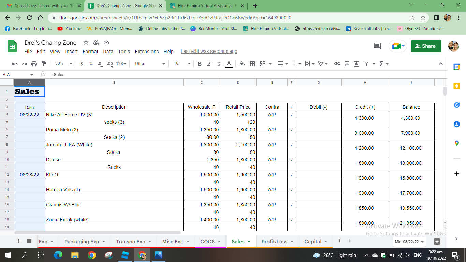The height and width of the screenshot is (262, 466).
Task: Merge the selected cells
Action: 262,64
